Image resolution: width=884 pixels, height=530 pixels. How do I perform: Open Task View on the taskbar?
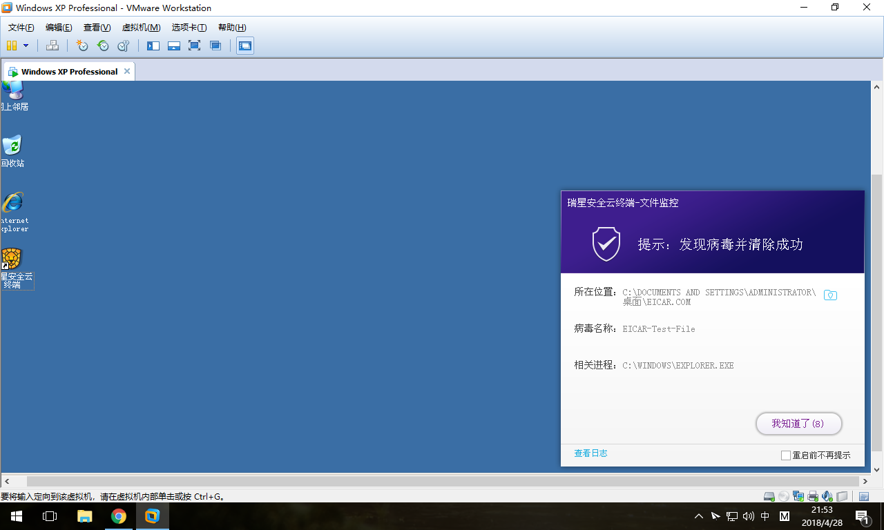[50, 516]
